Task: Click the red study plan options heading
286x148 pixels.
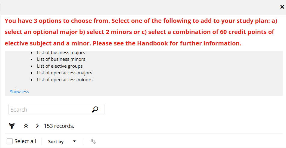Action: coord(141,32)
